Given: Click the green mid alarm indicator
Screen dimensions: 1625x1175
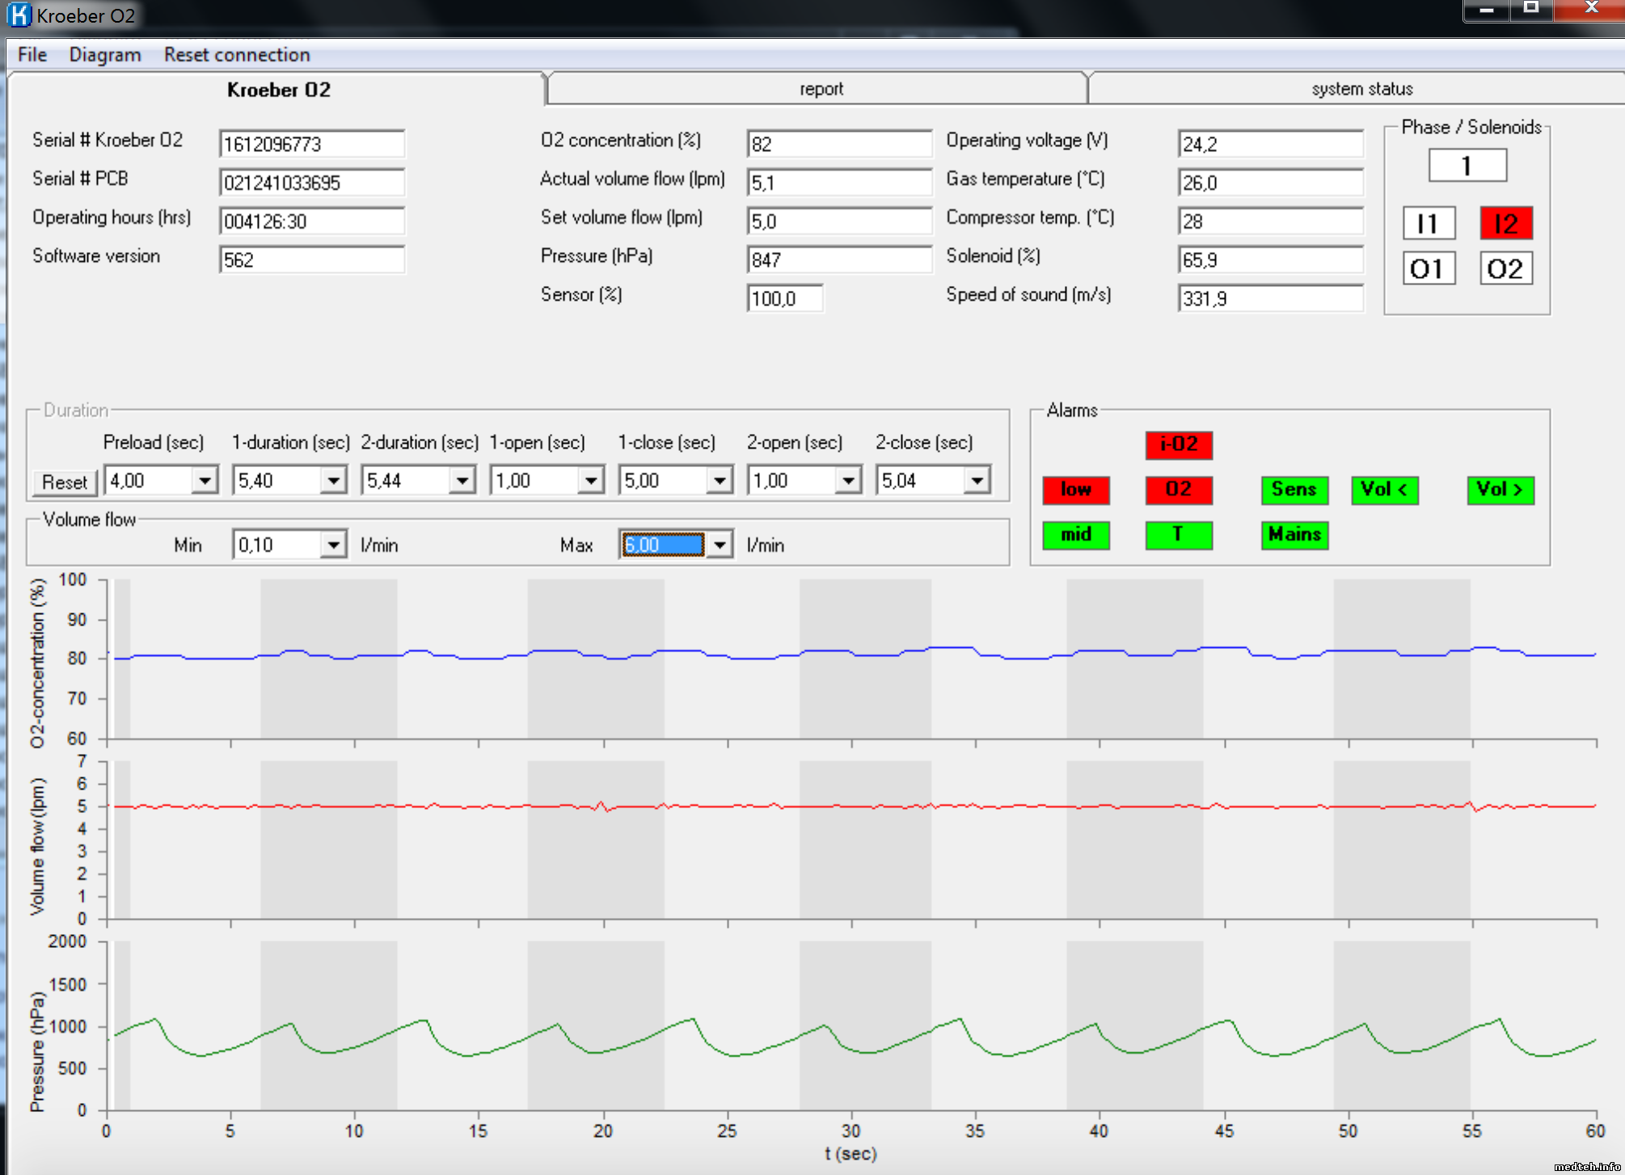Looking at the screenshot, I should 1075,535.
